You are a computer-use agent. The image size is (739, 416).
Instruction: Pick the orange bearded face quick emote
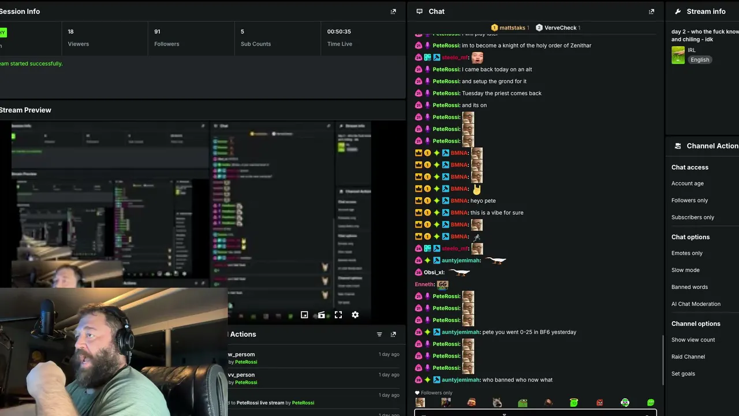pyautogui.click(x=472, y=403)
